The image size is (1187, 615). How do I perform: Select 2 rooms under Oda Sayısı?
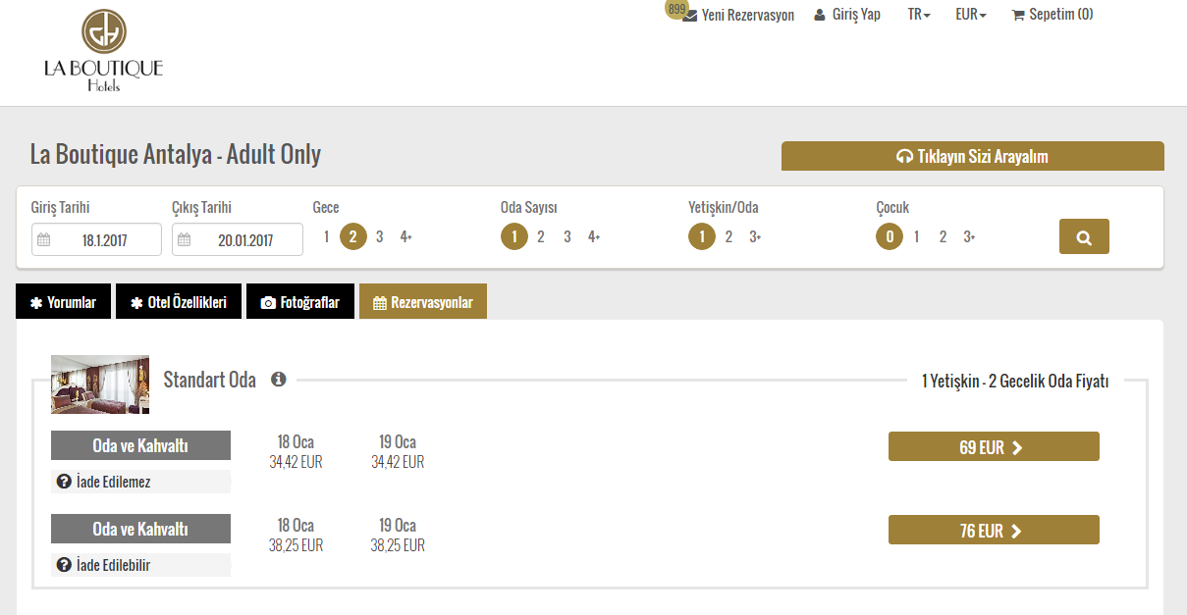click(540, 236)
